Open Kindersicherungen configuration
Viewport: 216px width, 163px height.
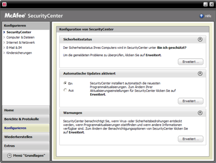(19, 53)
